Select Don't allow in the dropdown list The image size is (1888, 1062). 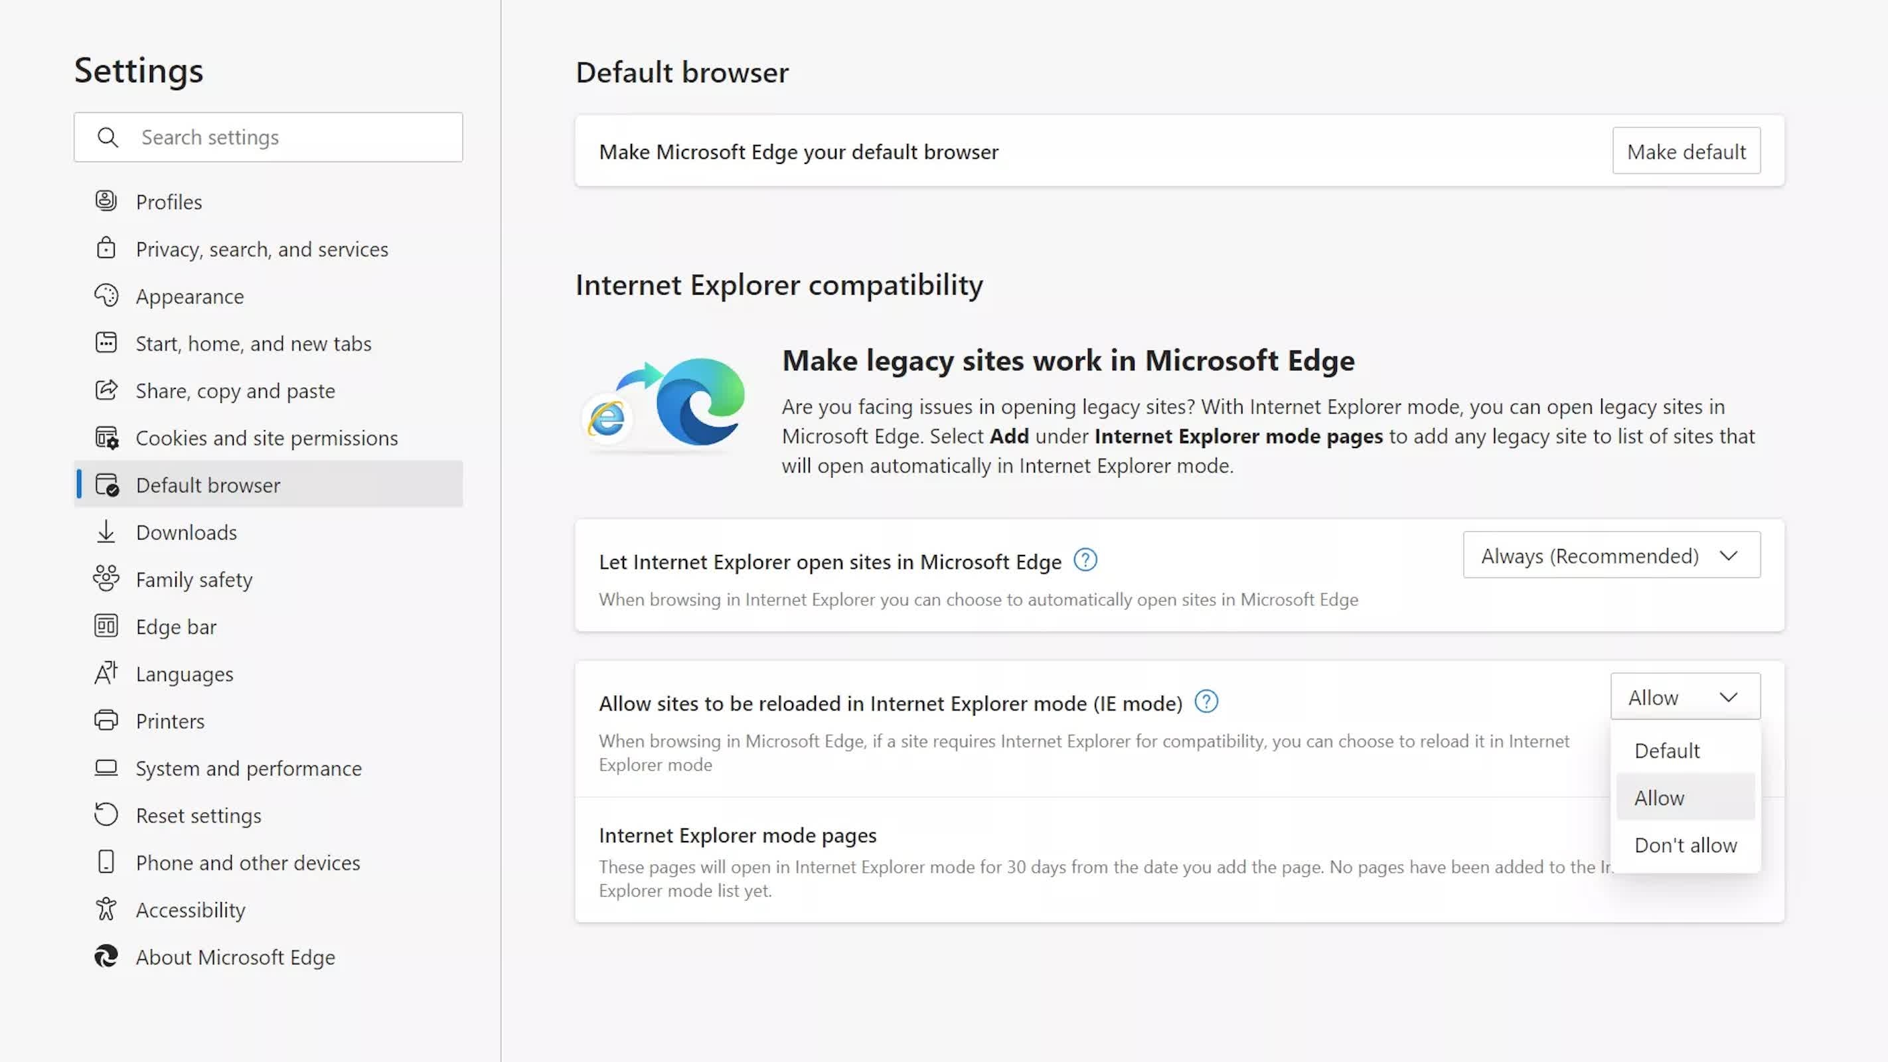click(1685, 845)
